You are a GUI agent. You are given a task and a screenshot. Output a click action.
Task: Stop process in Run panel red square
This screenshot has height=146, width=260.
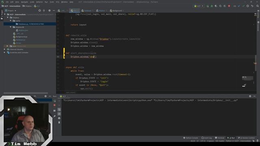tap(54, 105)
